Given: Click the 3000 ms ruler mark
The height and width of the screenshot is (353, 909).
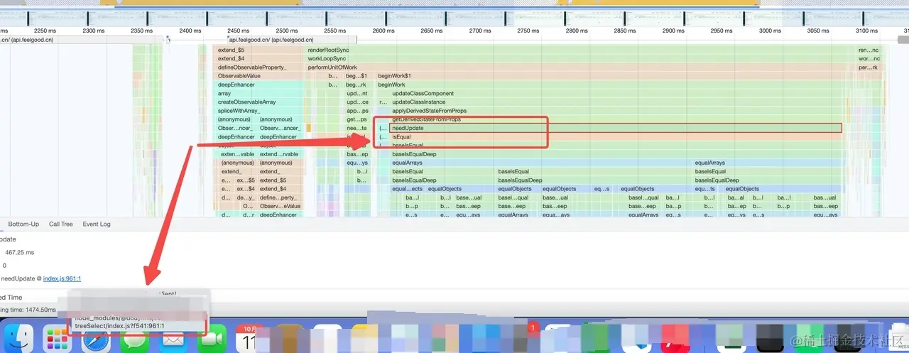Looking at the screenshot, I should pyautogui.click(x=770, y=31).
